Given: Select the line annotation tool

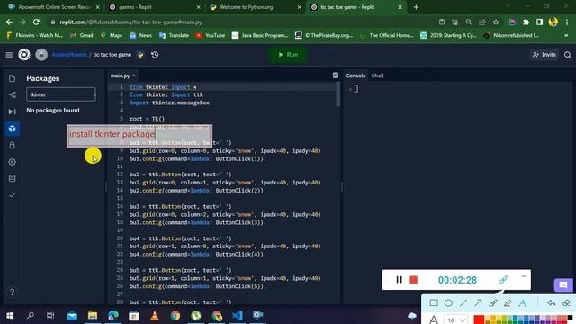Looking at the screenshot, I should click(x=463, y=303).
